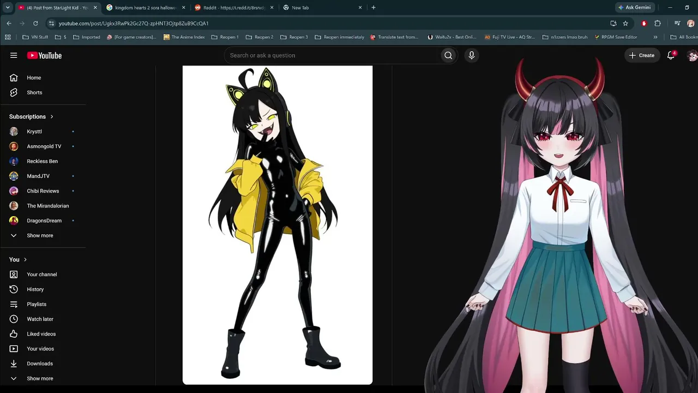Open the Asmongold TV channel avatar
Screen dimensions: 698x393
(14, 146)
